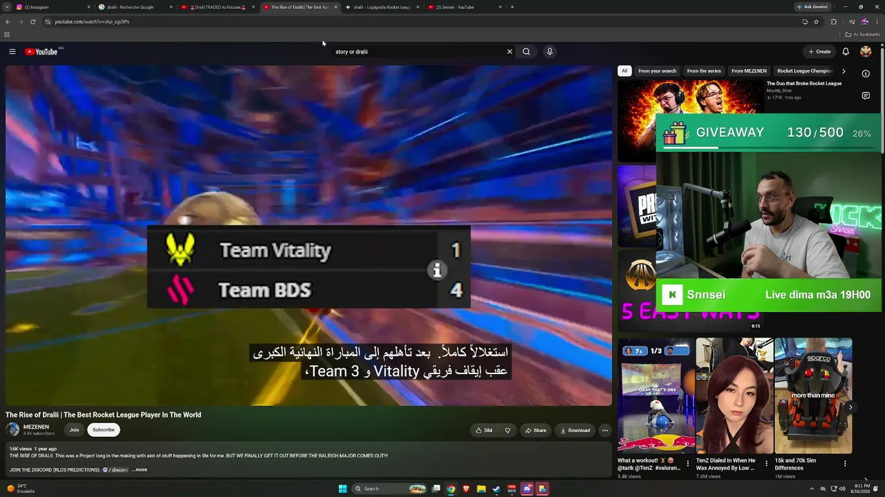885x497 pixels.
Task: Select the 'All' filter chip
Action: click(x=624, y=71)
